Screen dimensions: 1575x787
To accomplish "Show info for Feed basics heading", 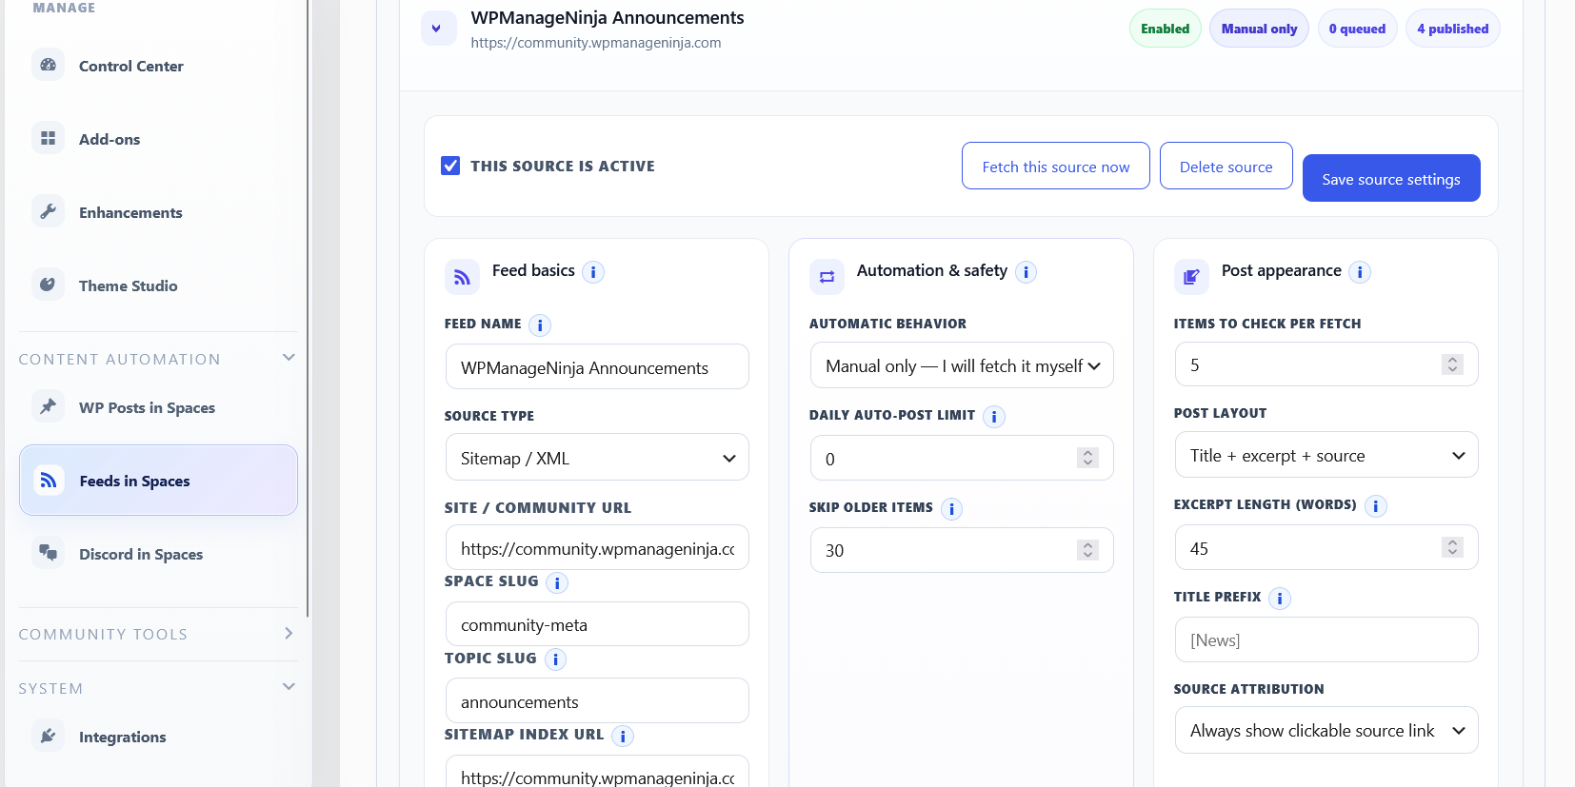I will tap(593, 272).
